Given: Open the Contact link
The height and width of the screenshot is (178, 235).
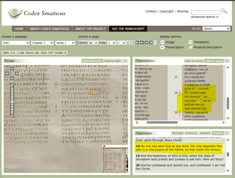Looking at the screenshot, I should [151, 11].
